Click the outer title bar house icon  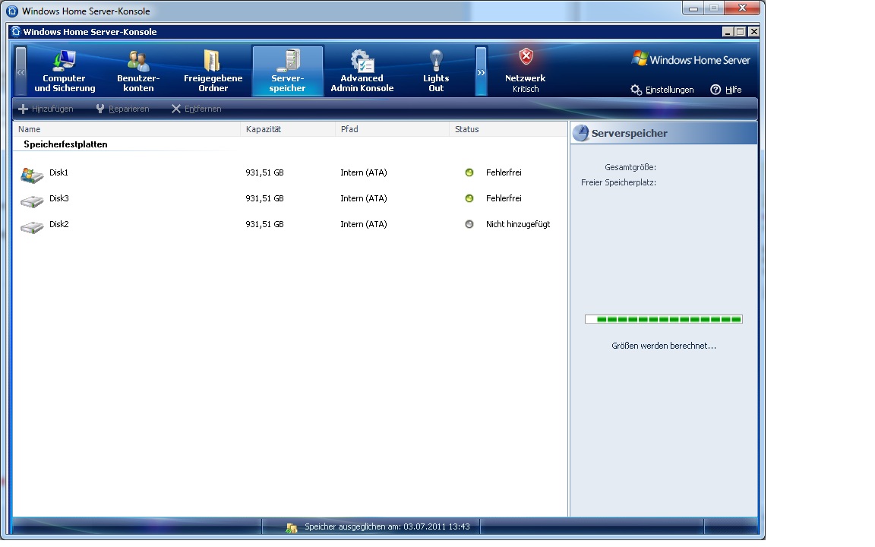tap(11, 11)
